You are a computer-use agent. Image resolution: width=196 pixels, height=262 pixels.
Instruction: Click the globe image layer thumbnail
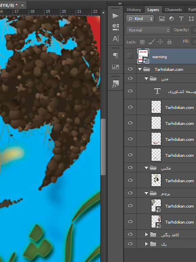156,180
